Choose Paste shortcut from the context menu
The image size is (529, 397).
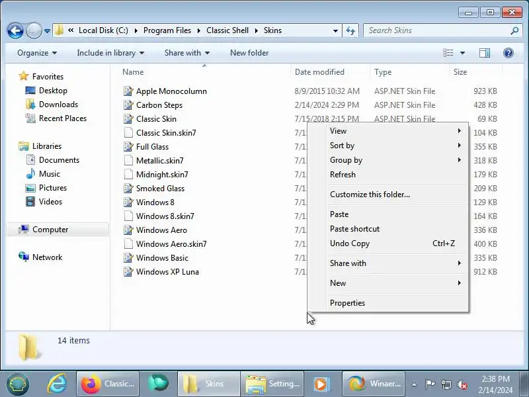(x=388, y=229)
